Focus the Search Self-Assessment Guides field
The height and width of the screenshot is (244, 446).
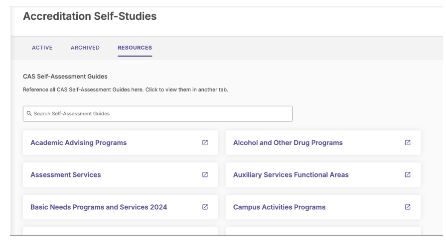coord(157,114)
